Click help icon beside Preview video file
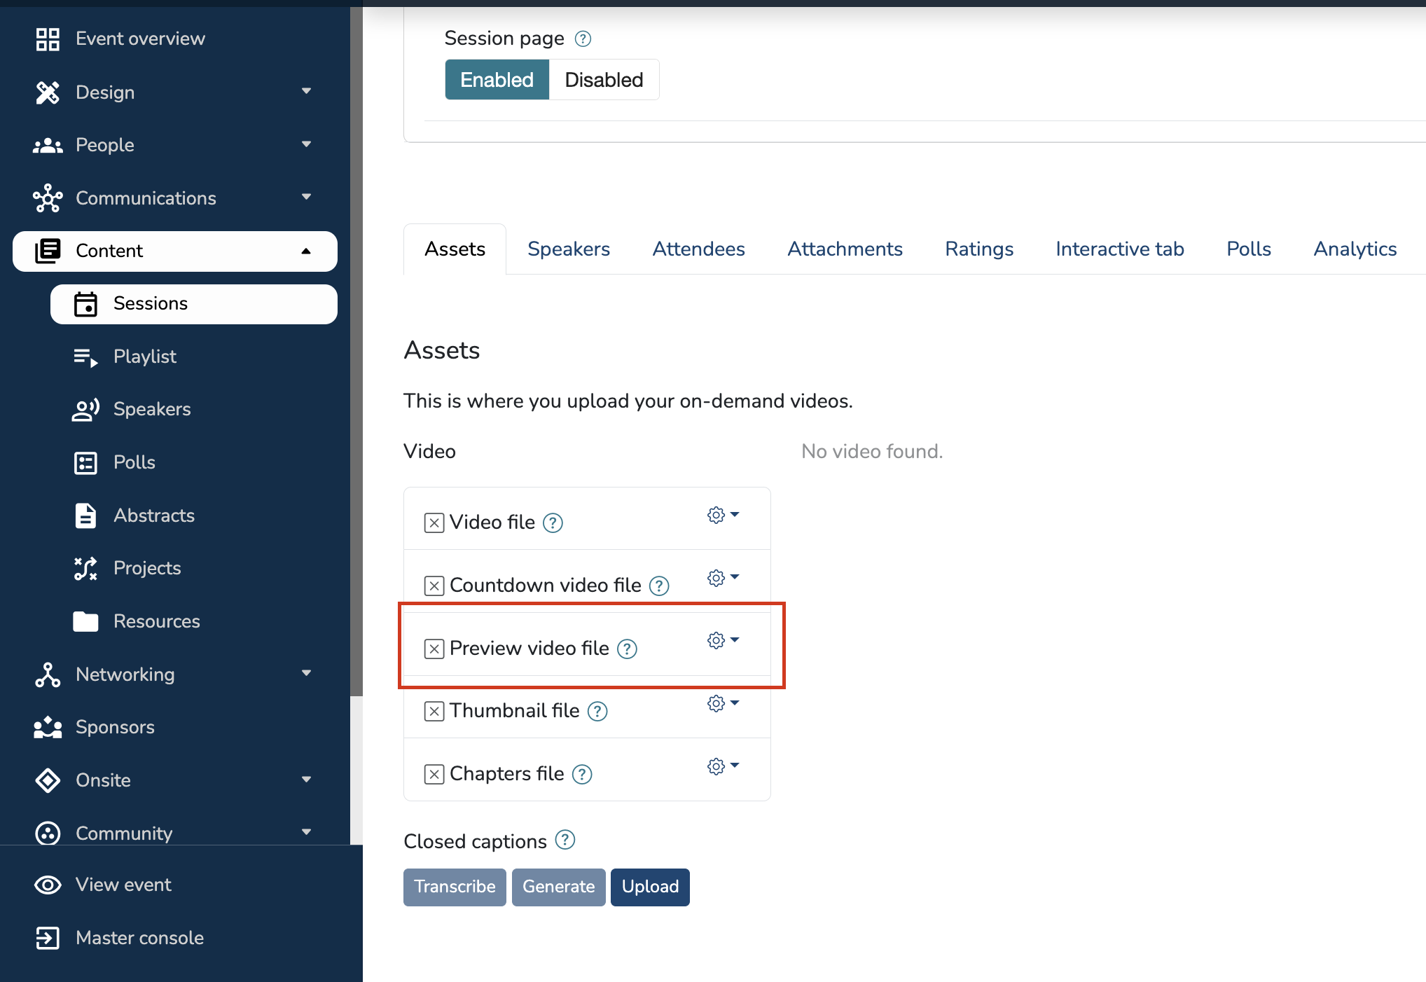The height and width of the screenshot is (982, 1426). pyautogui.click(x=627, y=649)
